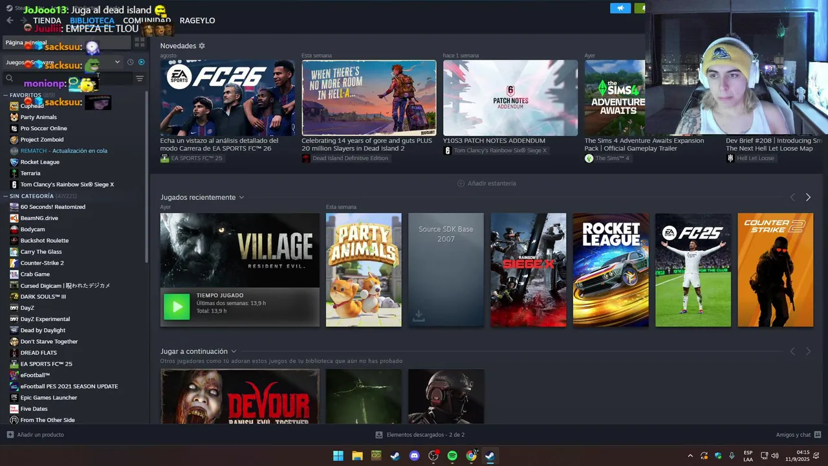
Task: Open the Counter-Strike 2 cover art
Action: pos(776,270)
